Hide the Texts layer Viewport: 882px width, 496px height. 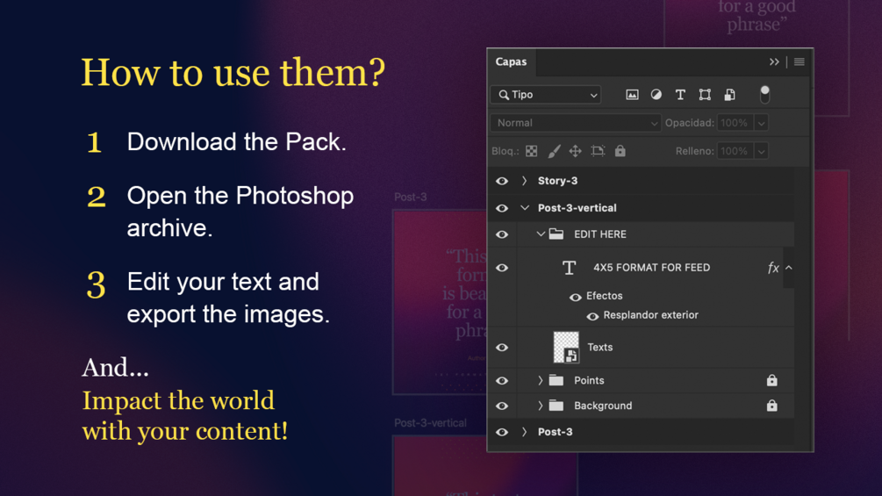[x=502, y=348]
